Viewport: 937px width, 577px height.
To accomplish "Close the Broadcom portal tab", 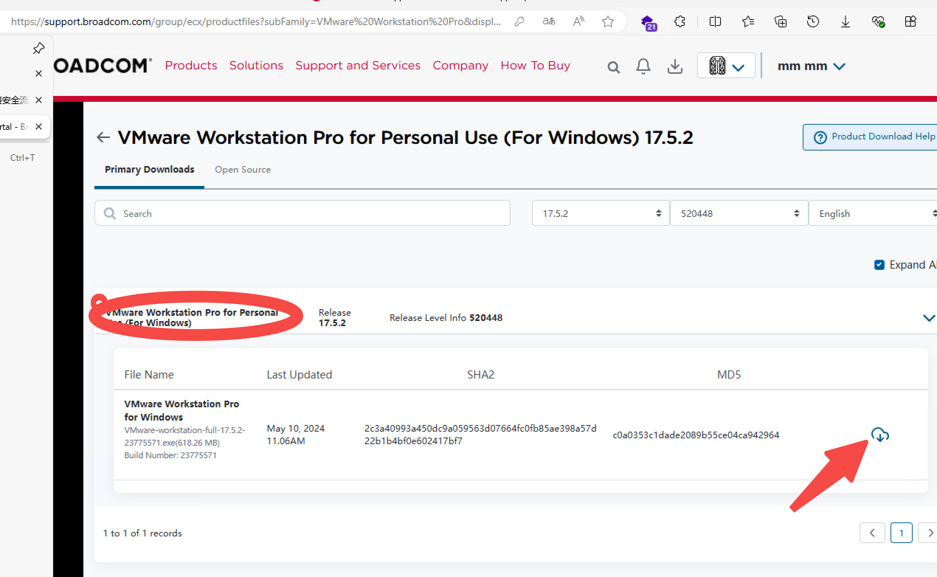I will click(x=38, y=126).
